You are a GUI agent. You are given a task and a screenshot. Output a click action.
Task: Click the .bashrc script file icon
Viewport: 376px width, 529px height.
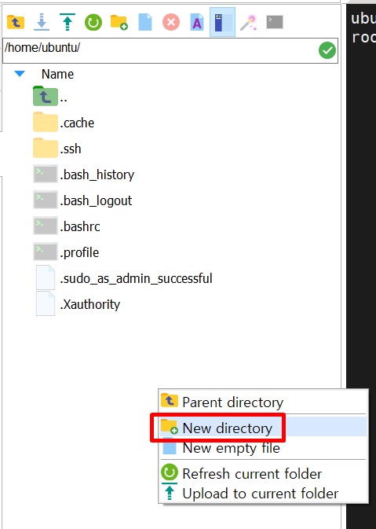(x=46, y=226)
